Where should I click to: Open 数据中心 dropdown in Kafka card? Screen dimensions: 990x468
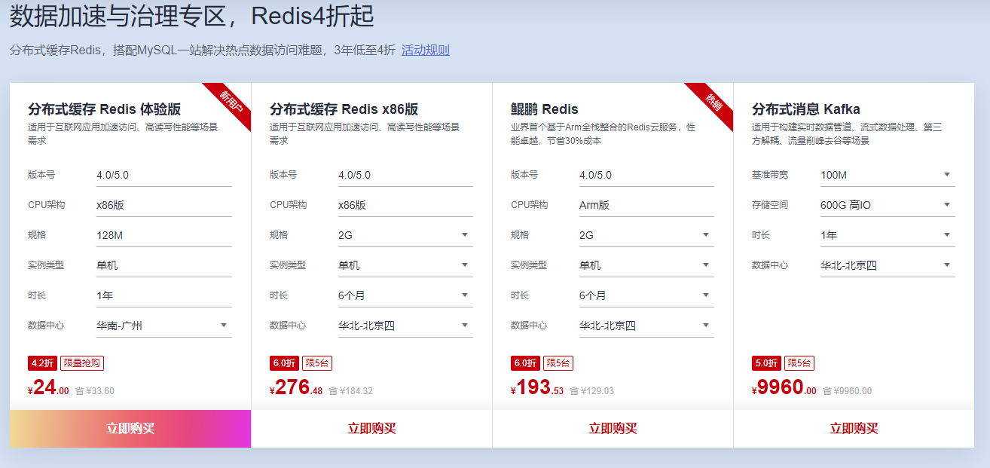click(x=888, y=265)
